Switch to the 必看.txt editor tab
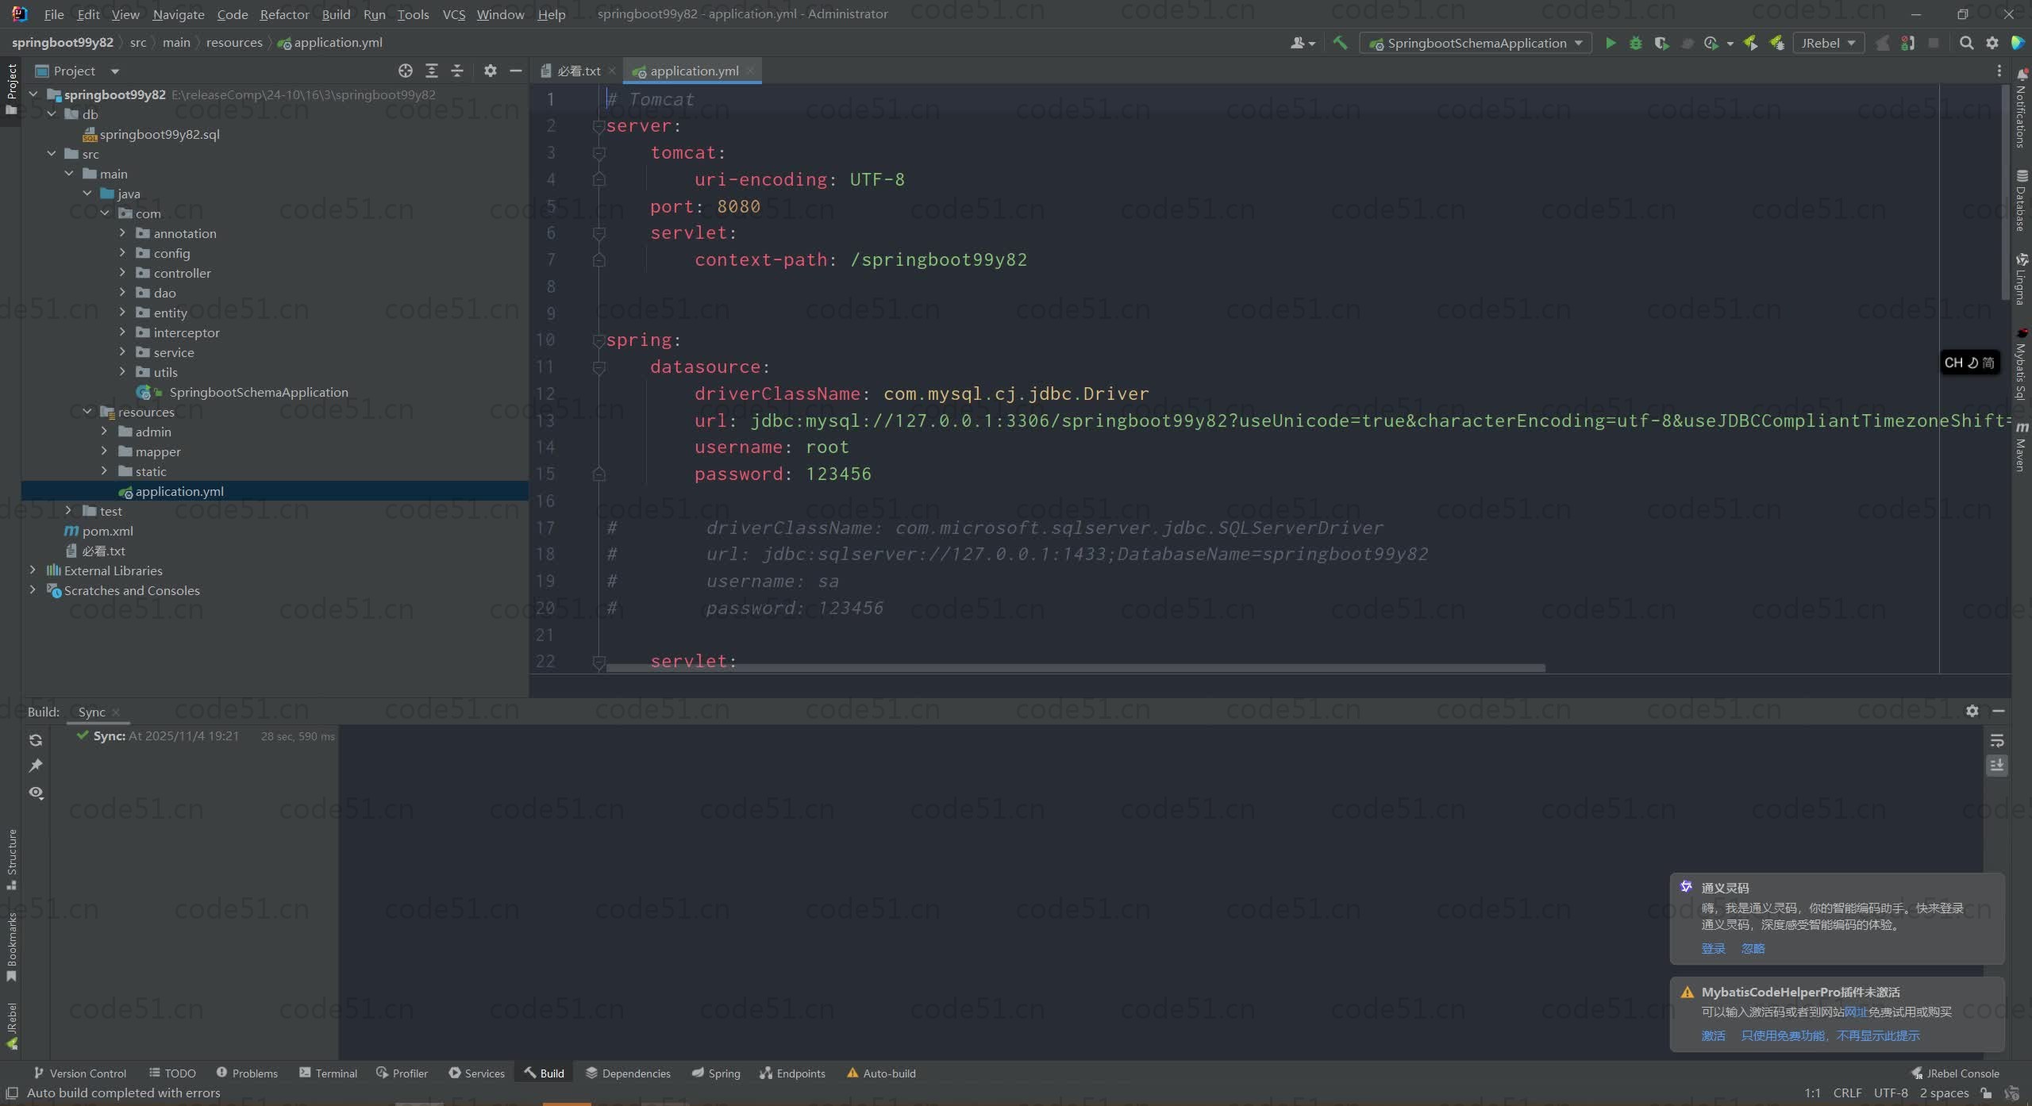 [578, 71]
